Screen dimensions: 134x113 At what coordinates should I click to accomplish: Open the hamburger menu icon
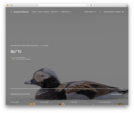[123, 12]
